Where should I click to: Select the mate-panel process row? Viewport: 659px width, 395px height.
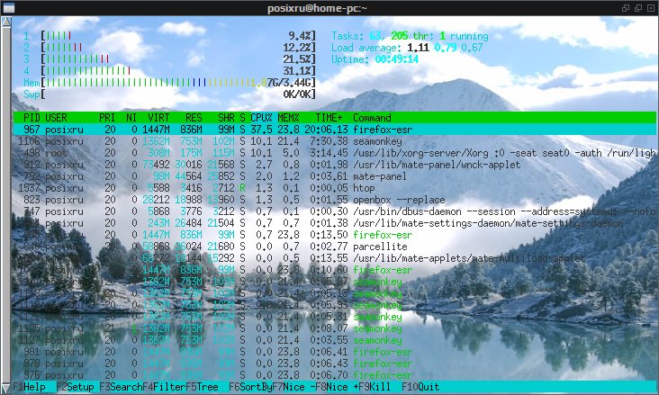pos(335,176)
